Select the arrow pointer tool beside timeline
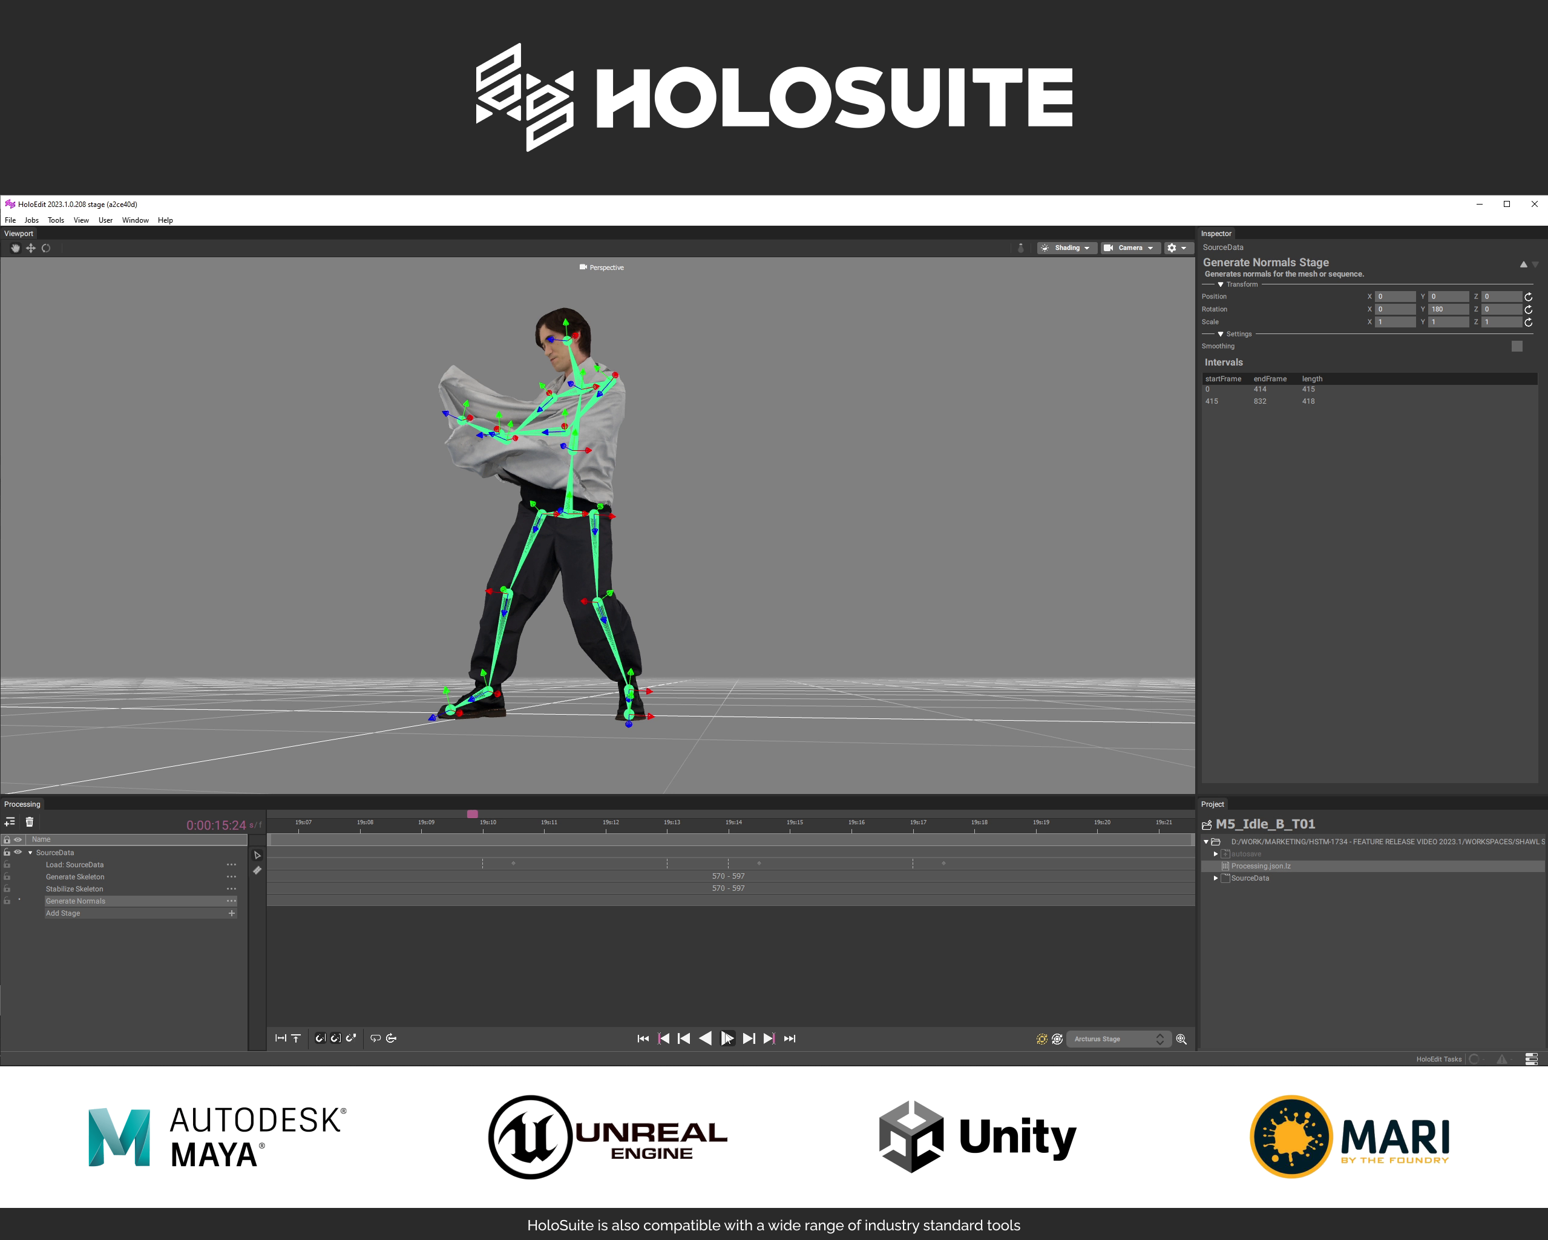 pyautogui.click(x=257, y=855)
